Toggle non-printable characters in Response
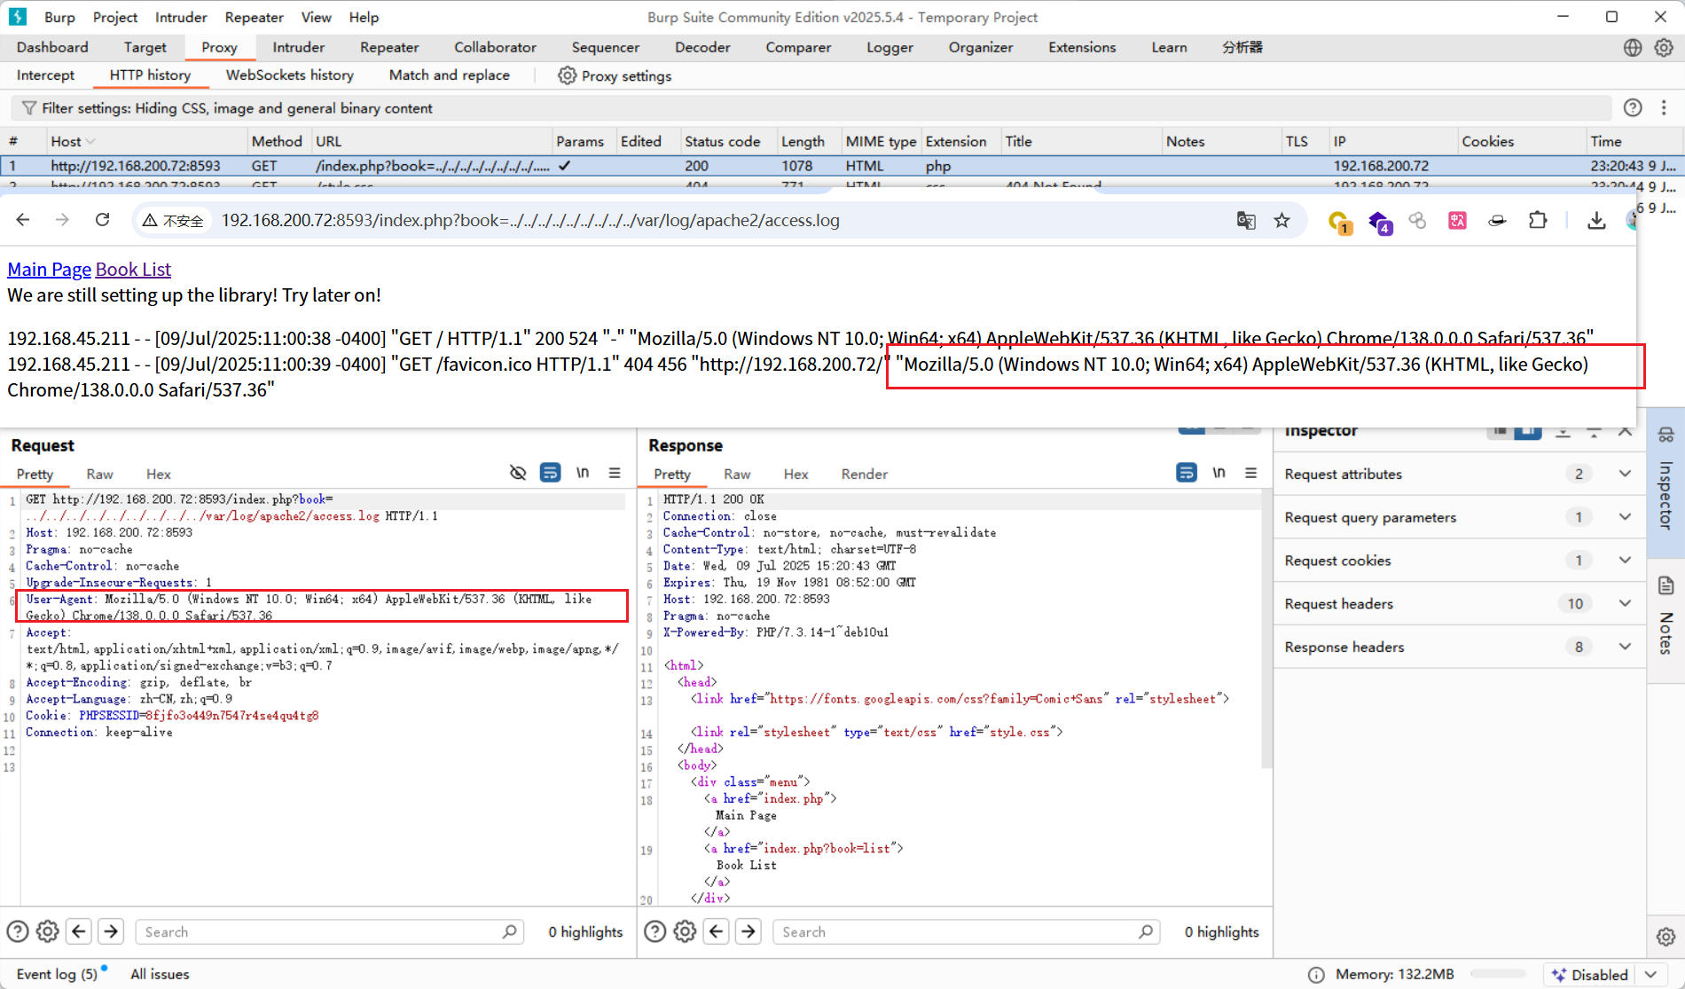 pyautogui.click(x=1219, y=473)
